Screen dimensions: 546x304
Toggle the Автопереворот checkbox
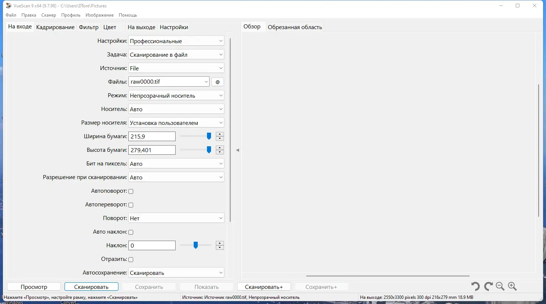pyautogui.click(x=131, y=205)
